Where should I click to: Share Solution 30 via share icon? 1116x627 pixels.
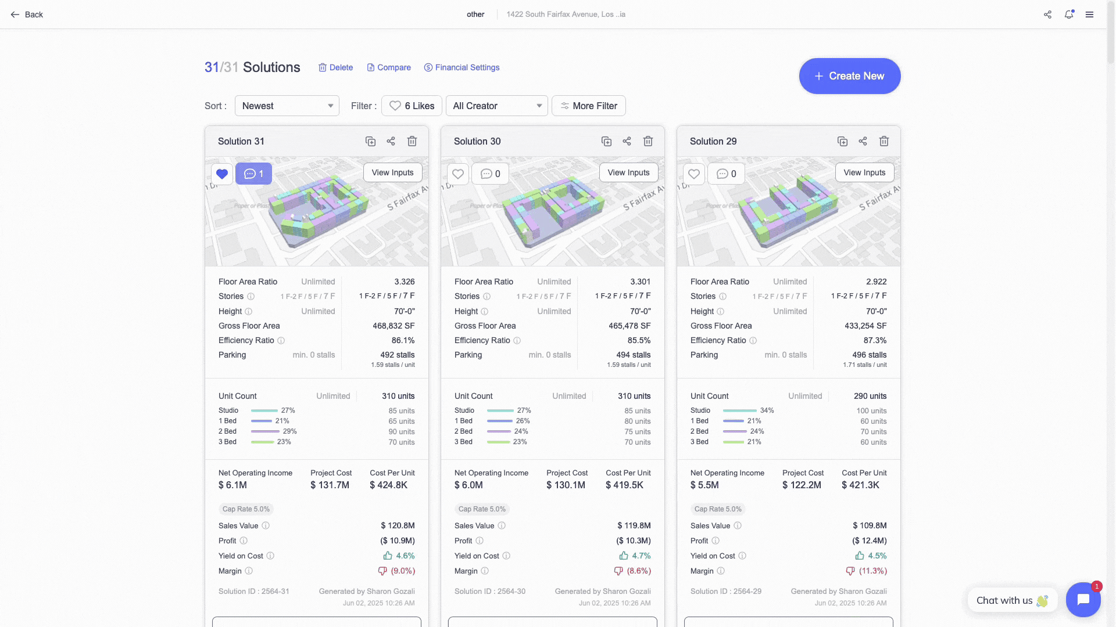(627, 141)
